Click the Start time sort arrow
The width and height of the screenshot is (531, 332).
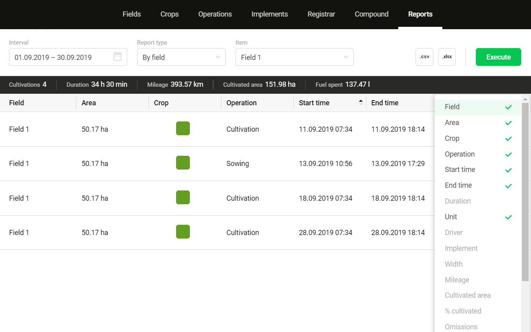[x=360, y=103]
